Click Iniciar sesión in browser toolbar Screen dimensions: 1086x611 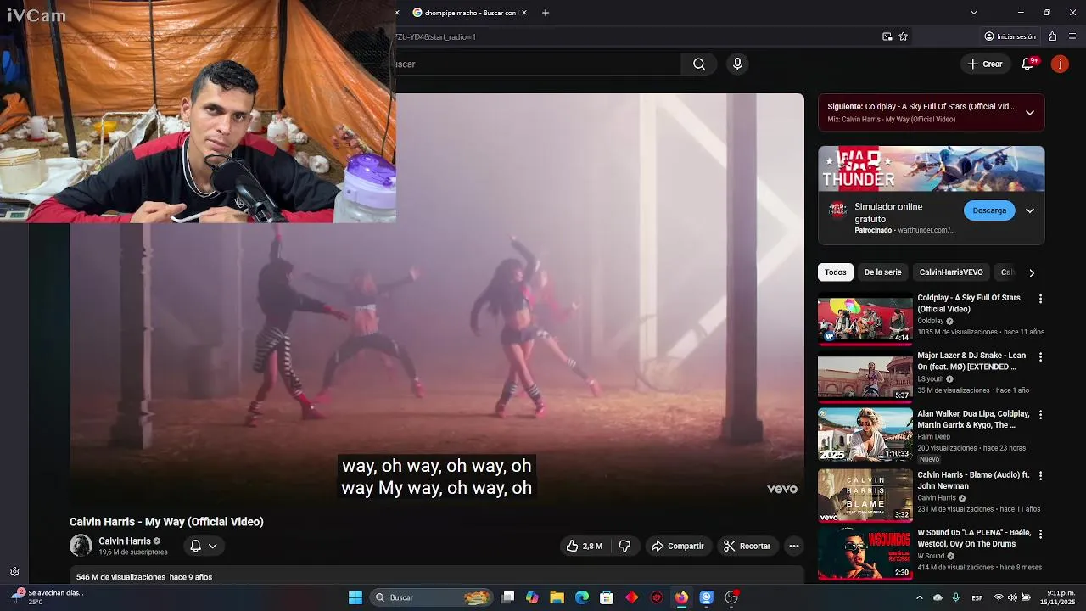click(x=1010, y=36)
